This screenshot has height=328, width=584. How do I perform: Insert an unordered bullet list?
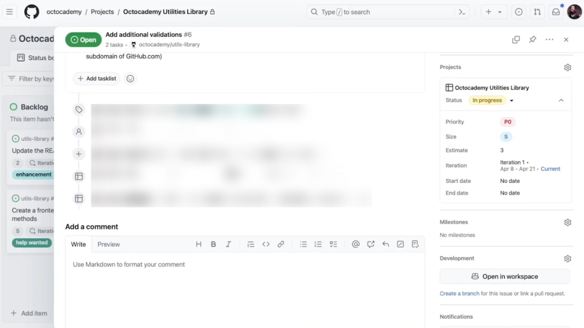pyautogui.click(x=303, y=244)
